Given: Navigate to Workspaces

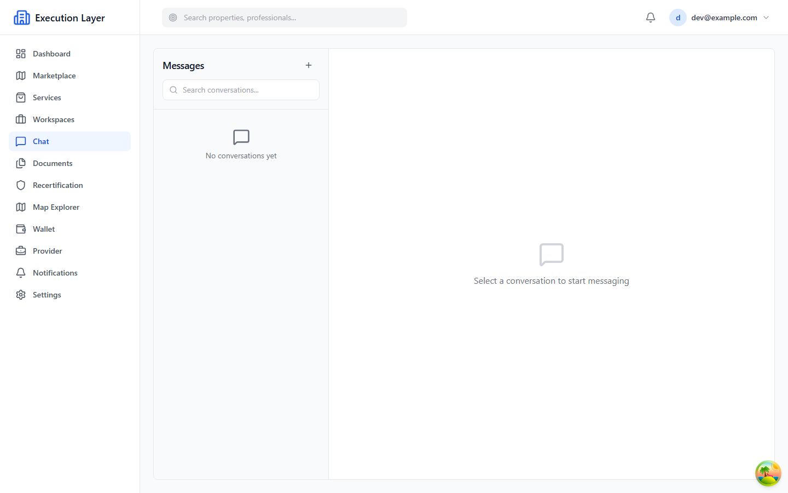Looking at the screenshot, I should pos(69,119).
